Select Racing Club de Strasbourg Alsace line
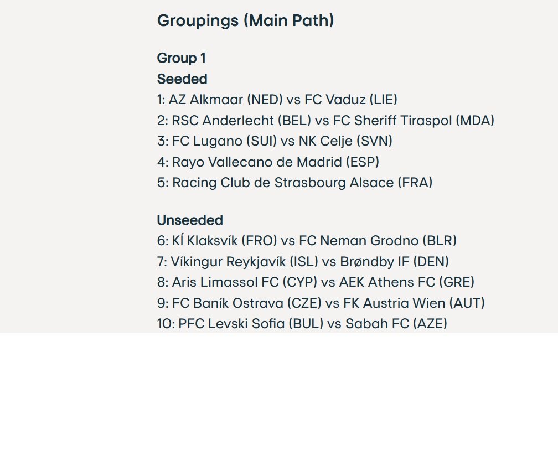558x476 pixels. pyautogui.click(x=294, y=183)
